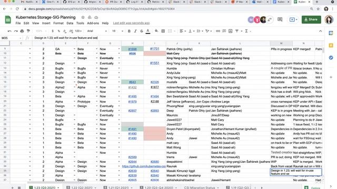
Task: Open the Data menu
Action: point(70,23)
